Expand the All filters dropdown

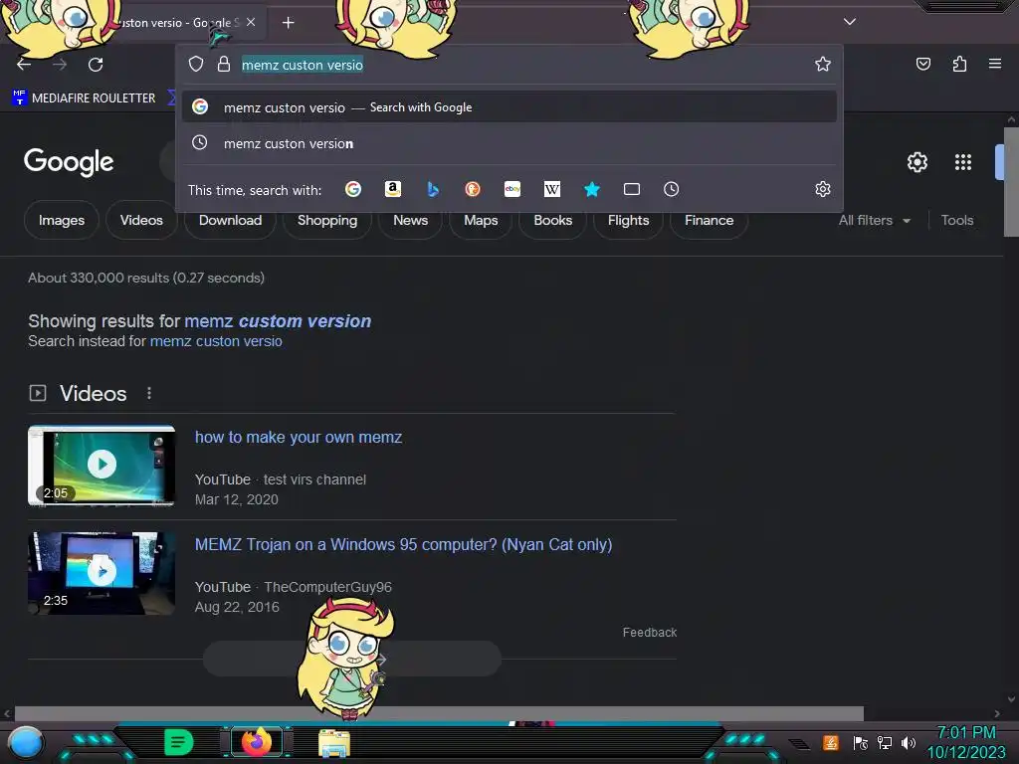[874, 220]
